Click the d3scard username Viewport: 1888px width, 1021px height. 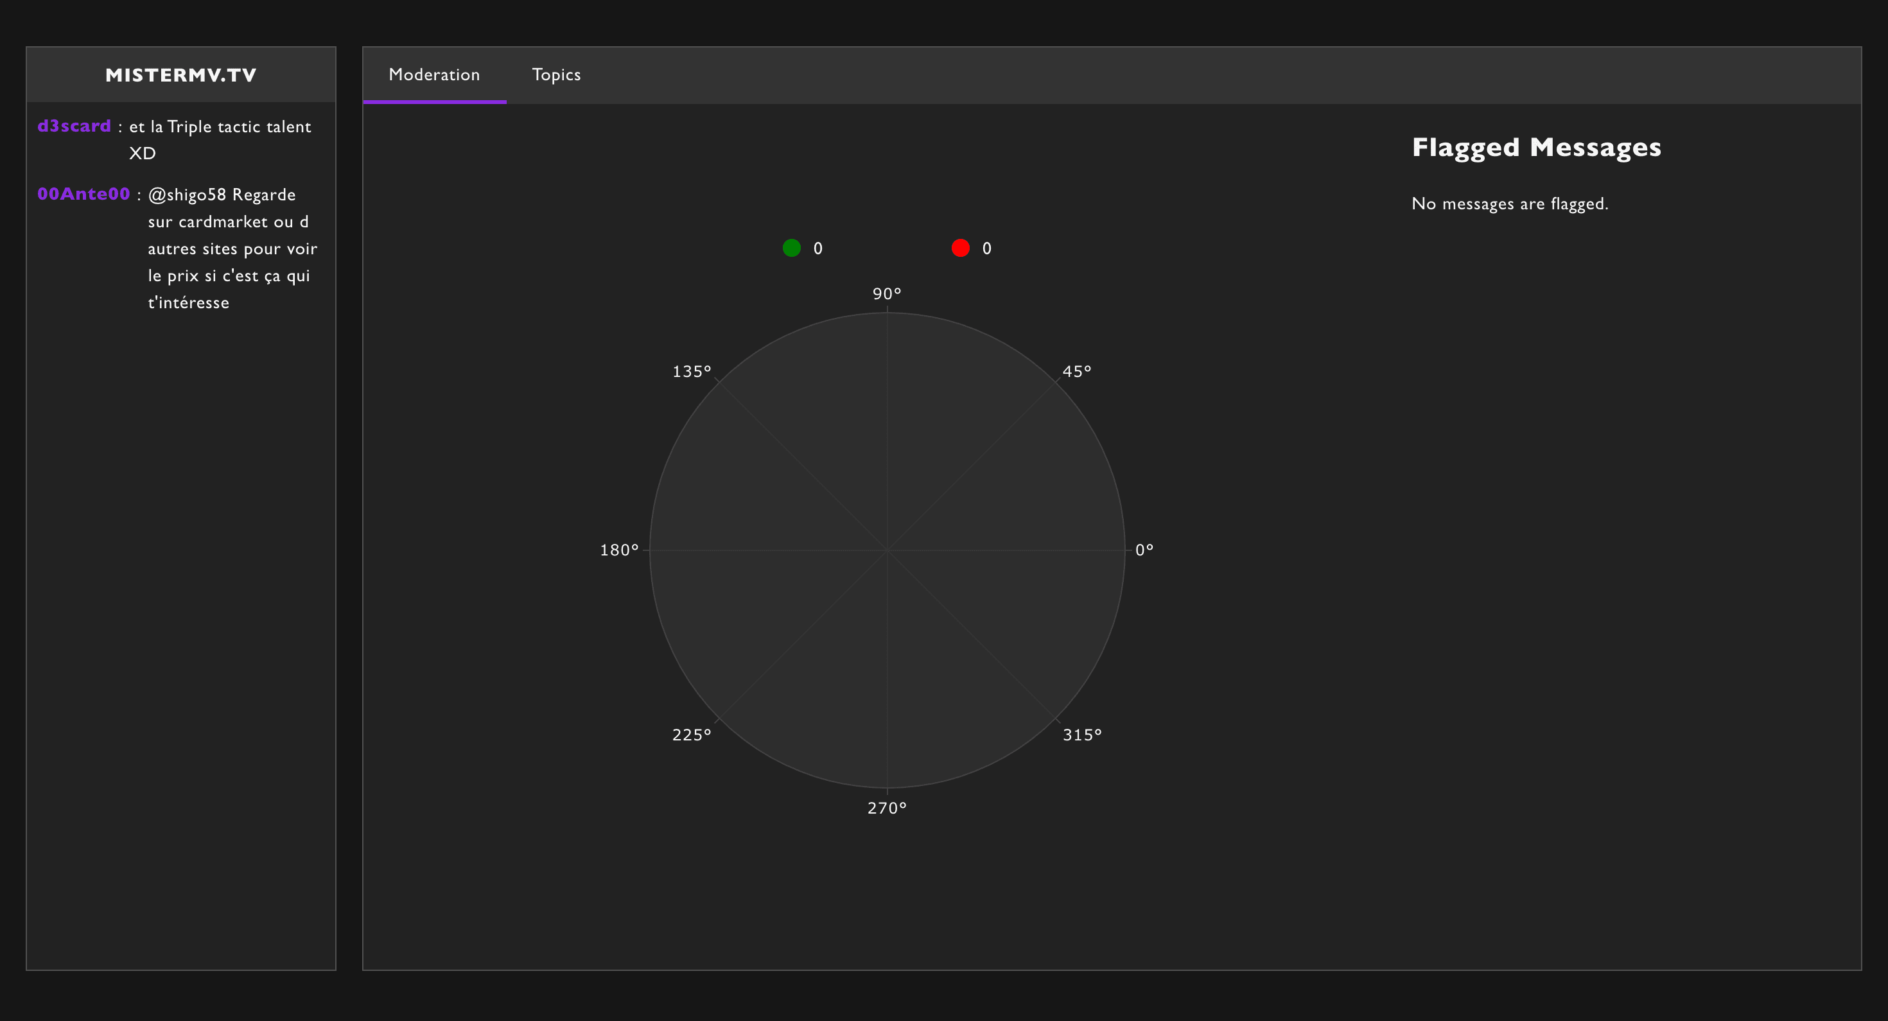tap(74, 126)
